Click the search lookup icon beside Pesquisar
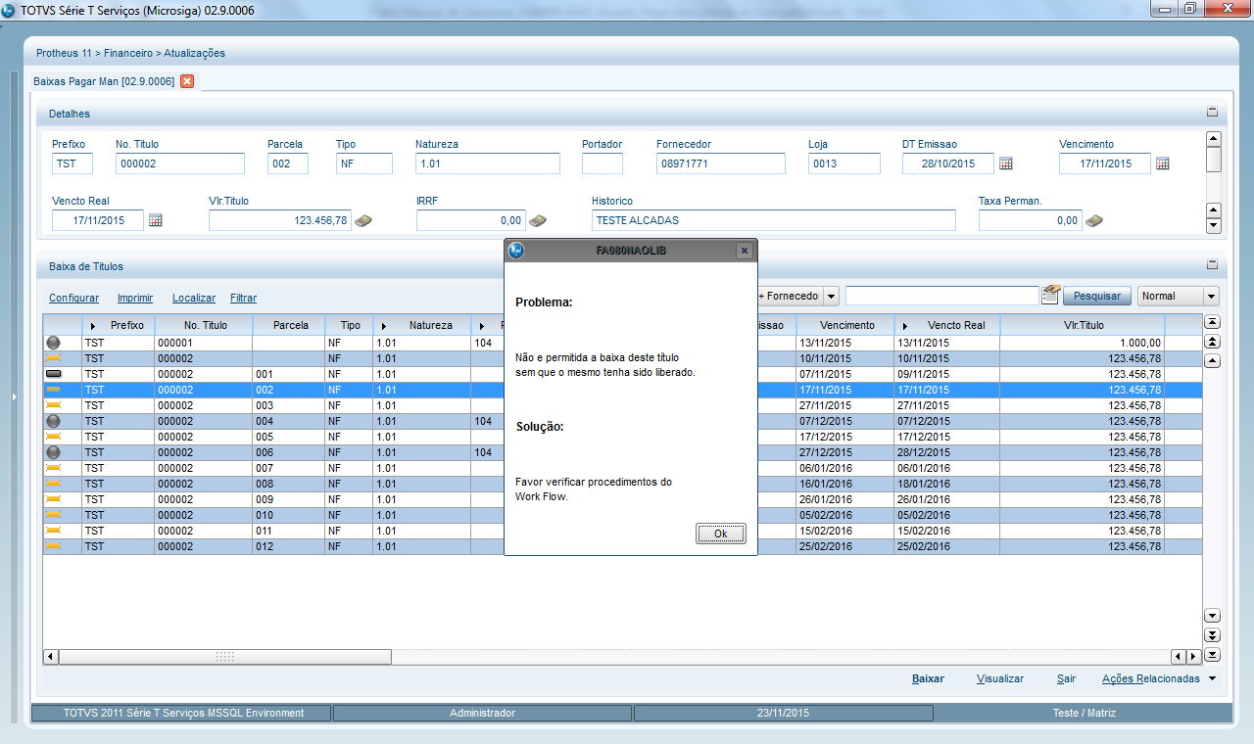This screenshot has height=744, width=1254. pyautogui.click(x=1051, y=295)
